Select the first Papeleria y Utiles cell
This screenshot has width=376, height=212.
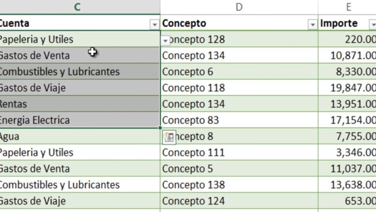80,39
